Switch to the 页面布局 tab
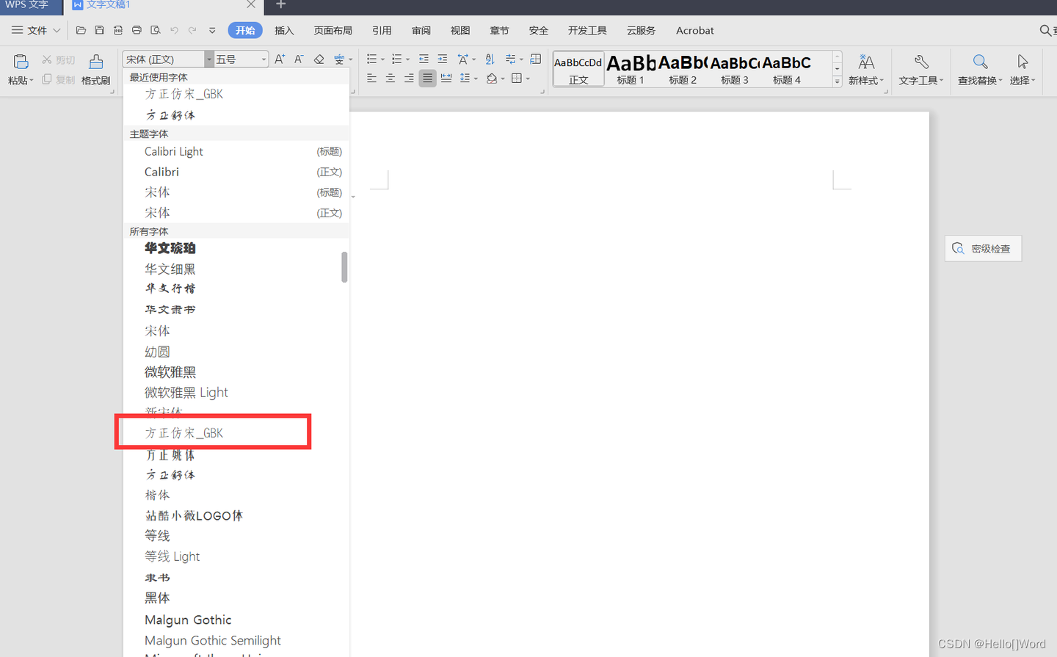1057x657 pixels. click(333, 30)
